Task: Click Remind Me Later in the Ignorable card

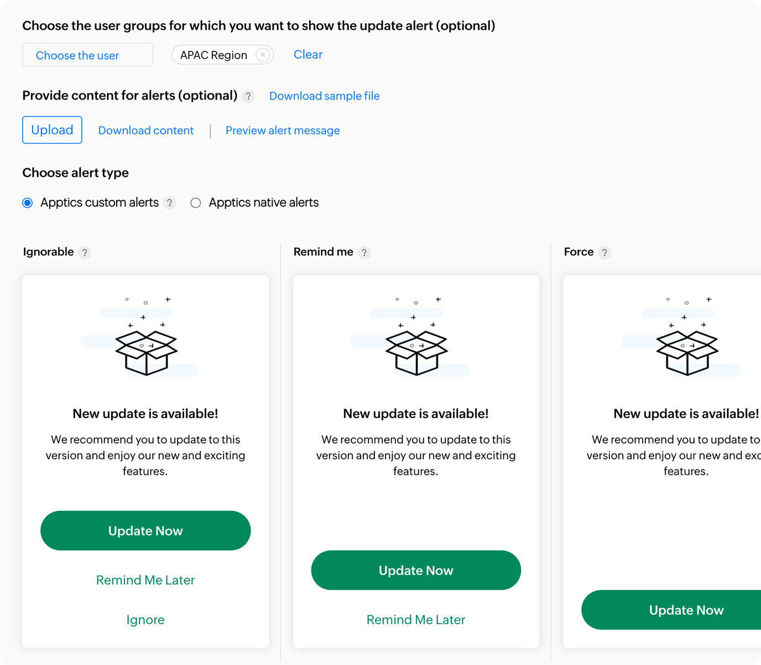Action: [x=145, y=580]
